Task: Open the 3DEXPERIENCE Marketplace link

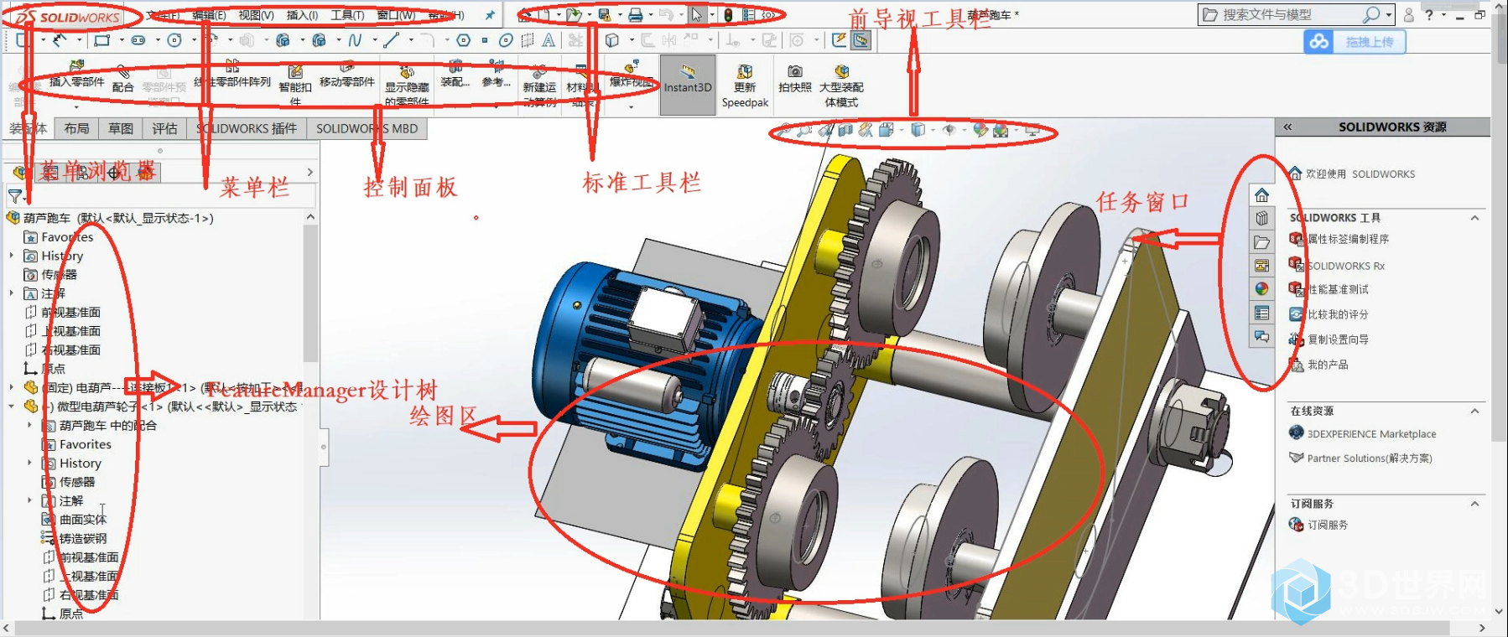Action: coord(1371,433)
